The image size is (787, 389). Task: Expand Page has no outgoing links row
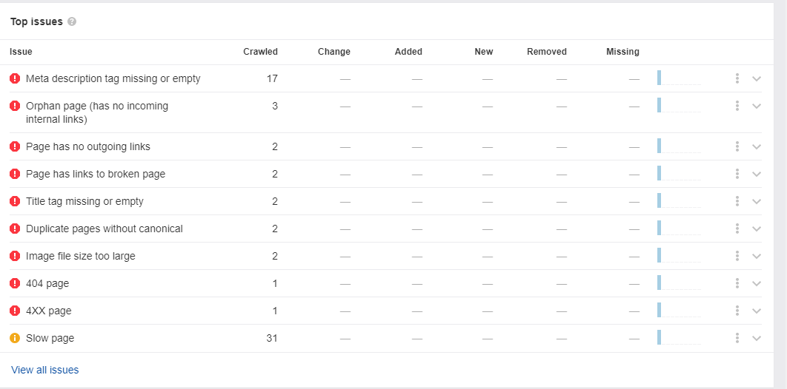pyautogui.click(x=757, y=146)
